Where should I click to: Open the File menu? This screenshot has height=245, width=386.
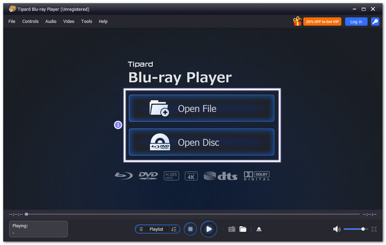click(x=12, y=22)
